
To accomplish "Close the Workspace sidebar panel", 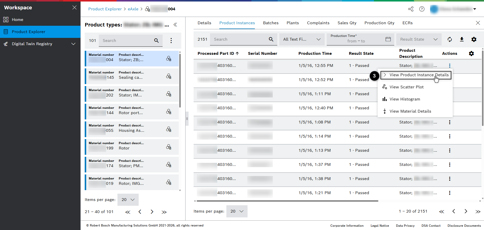I will click(x=74, y=8).
